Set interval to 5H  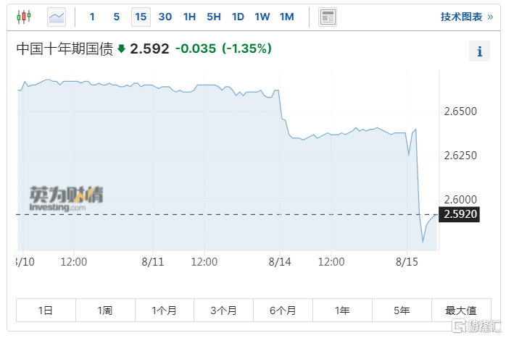click(x=214, y=17)
